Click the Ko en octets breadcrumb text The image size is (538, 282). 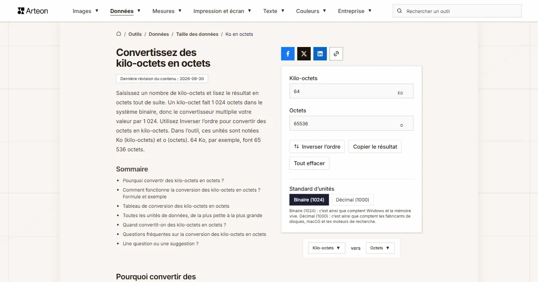[x=239, y=34]
